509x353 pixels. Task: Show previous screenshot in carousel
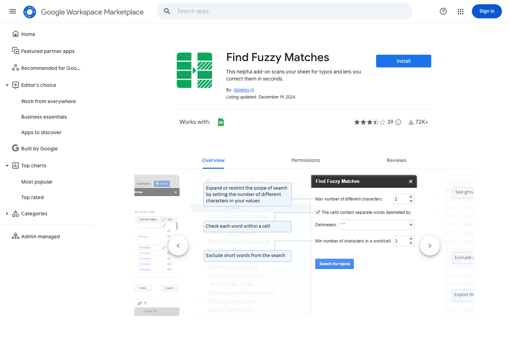pyautogui.click(x=178, y=246)
